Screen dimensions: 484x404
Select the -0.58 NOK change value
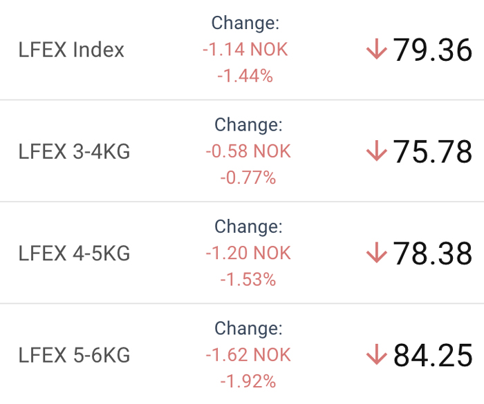coord(248,151)
